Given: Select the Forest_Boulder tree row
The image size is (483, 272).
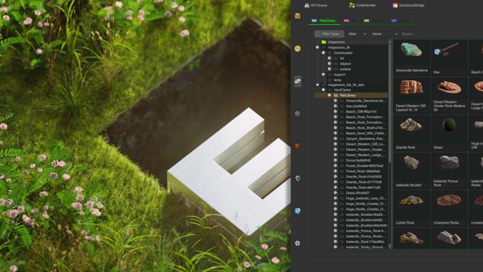Looking at the screenshot, I should coord(351,166).
